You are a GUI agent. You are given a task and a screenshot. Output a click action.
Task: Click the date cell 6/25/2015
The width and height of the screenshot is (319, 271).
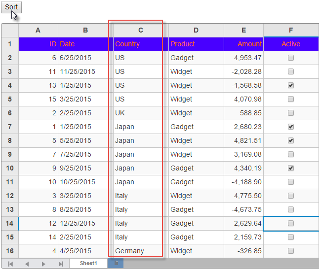point(85,58)
